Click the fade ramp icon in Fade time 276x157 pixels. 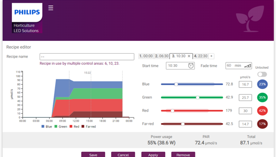coord(247,66)
